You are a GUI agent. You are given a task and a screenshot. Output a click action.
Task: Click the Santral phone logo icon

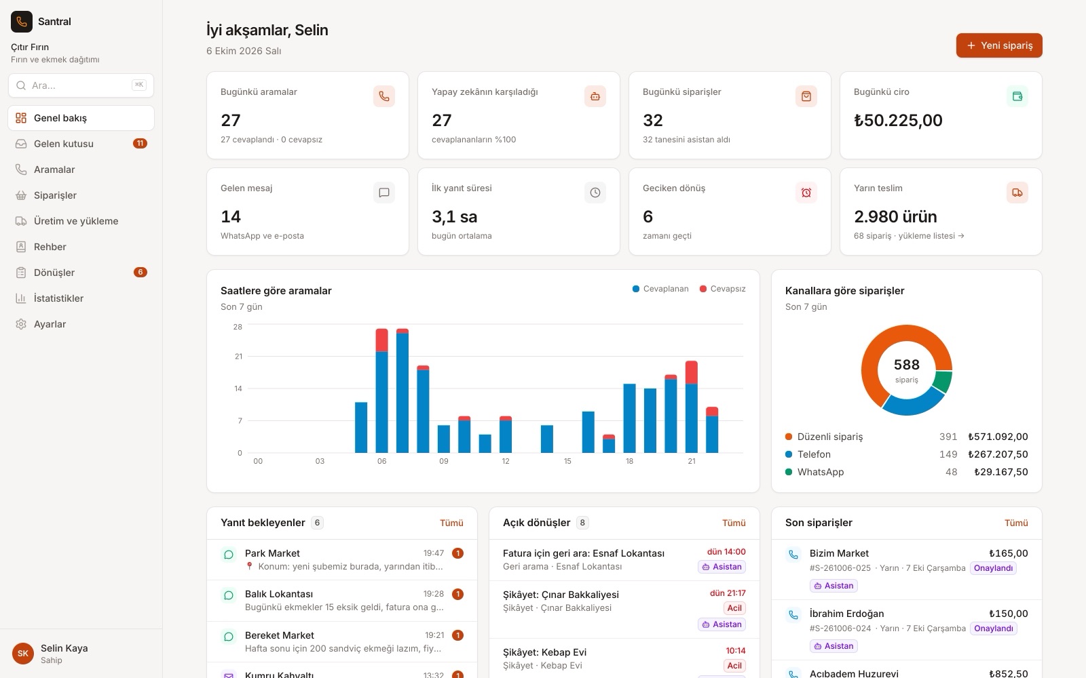coord(22,22)
